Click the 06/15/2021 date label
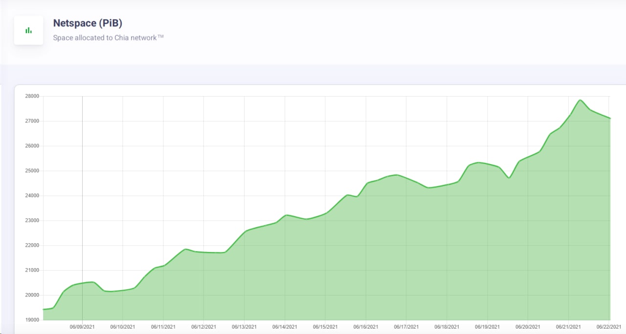 tap(325, 327)
